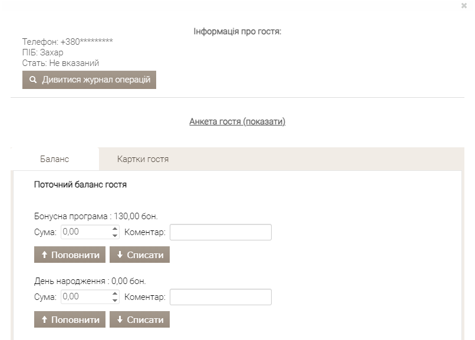Decrease Бонусна програма sum with down arrow
Viewport: 475px width, 340px height.
point(115,236)
